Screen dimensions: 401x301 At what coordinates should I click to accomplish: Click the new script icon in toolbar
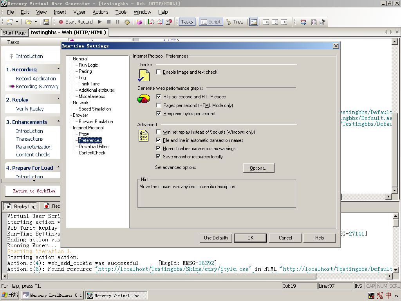[10, 22]
